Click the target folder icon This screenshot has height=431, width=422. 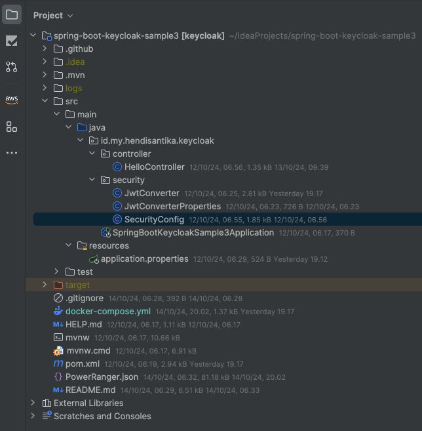(58, 285)
